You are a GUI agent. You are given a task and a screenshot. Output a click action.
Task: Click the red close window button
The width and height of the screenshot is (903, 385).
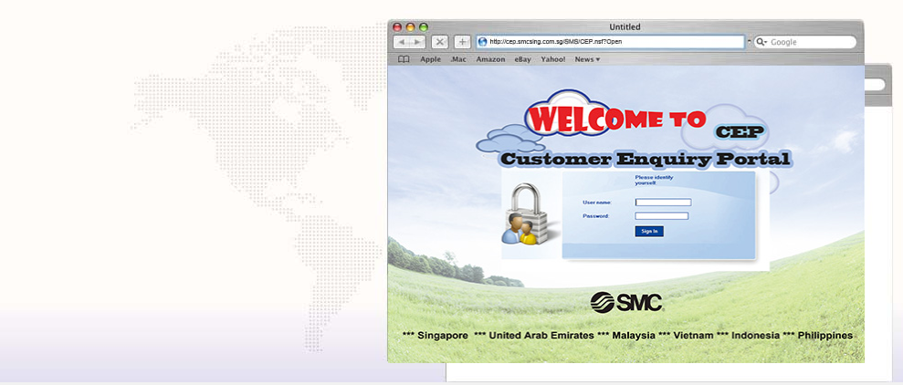tap(397, 27)
